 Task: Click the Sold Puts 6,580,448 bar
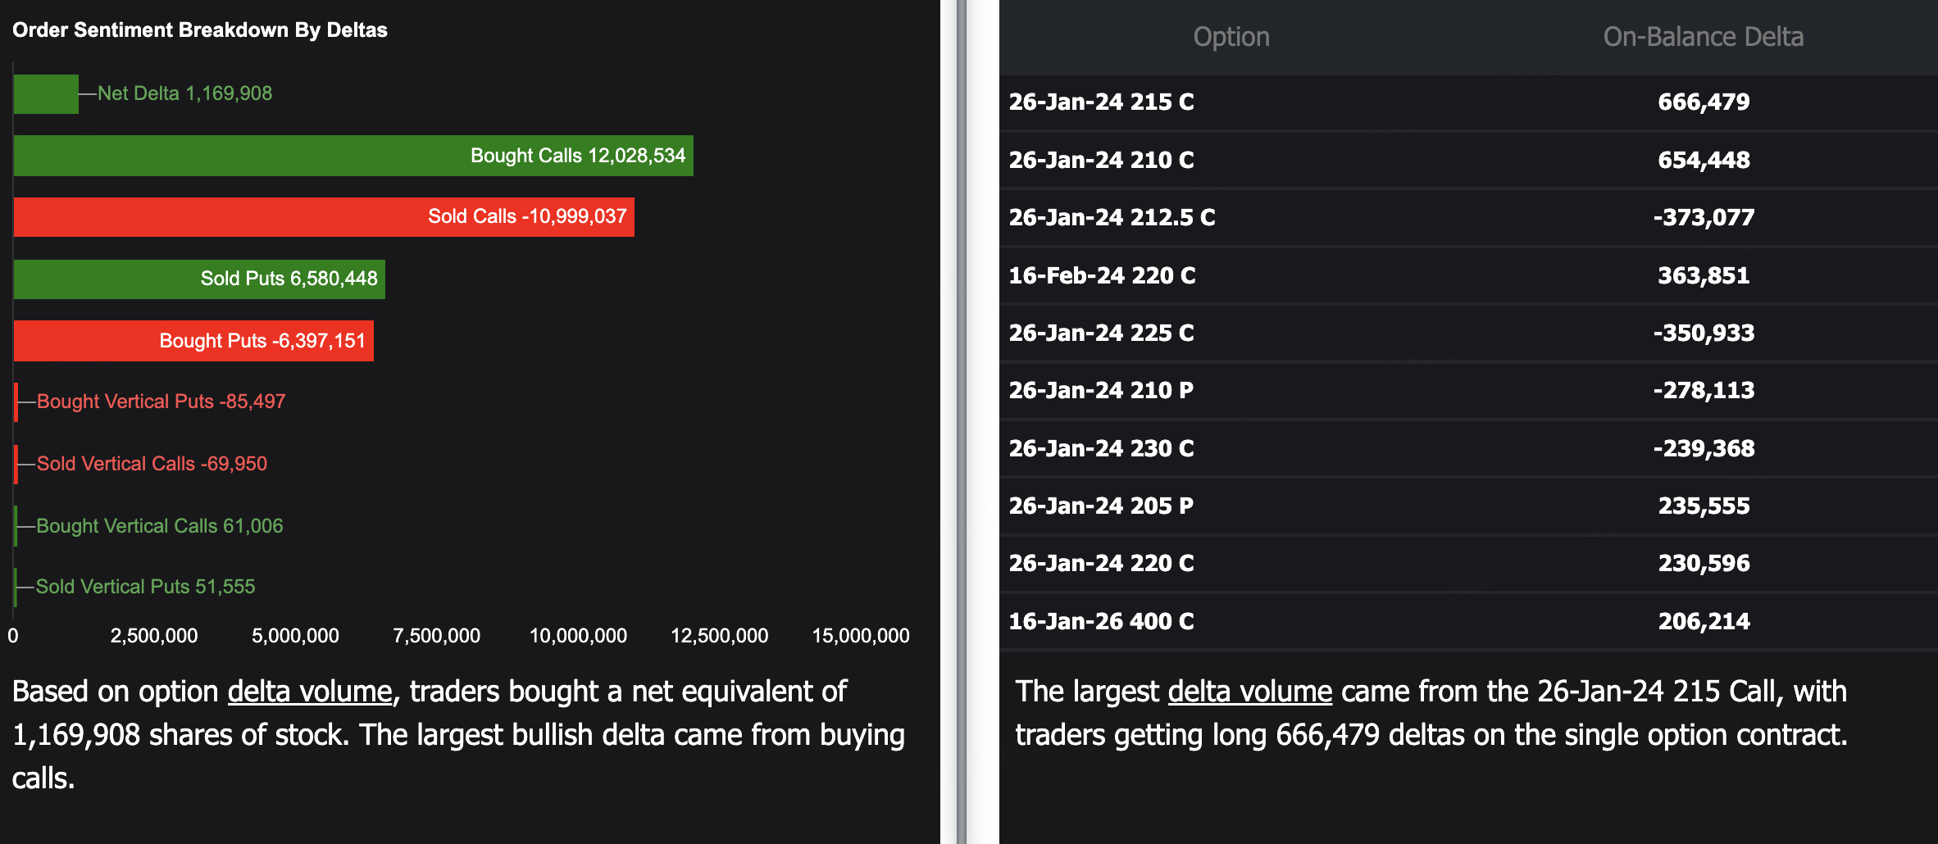click(x=199, y=279)
